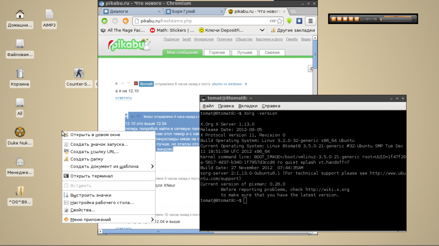
Task: Open the All drive desktop icon
Action: (20, 107)
